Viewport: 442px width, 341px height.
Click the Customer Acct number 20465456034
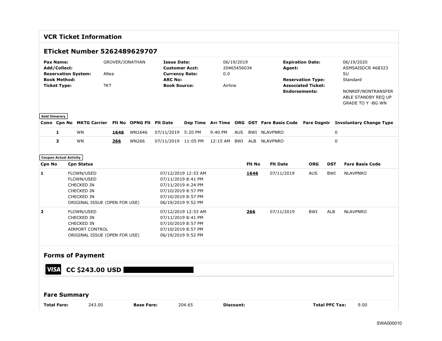pyautogui.click(x=237, y=68)
